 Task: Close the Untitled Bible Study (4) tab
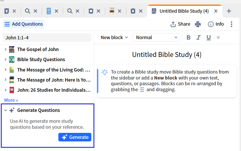coord(216,11)
